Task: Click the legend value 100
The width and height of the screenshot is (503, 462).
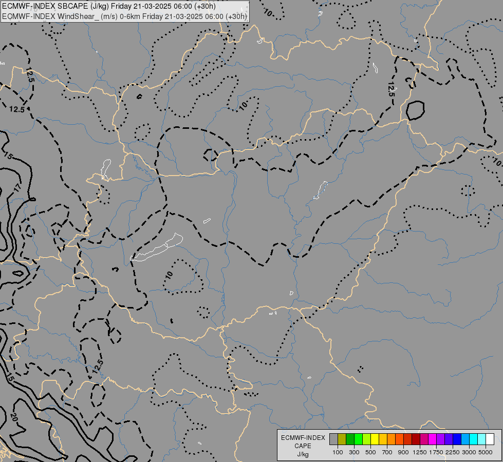Action: [x=338, y=452]
